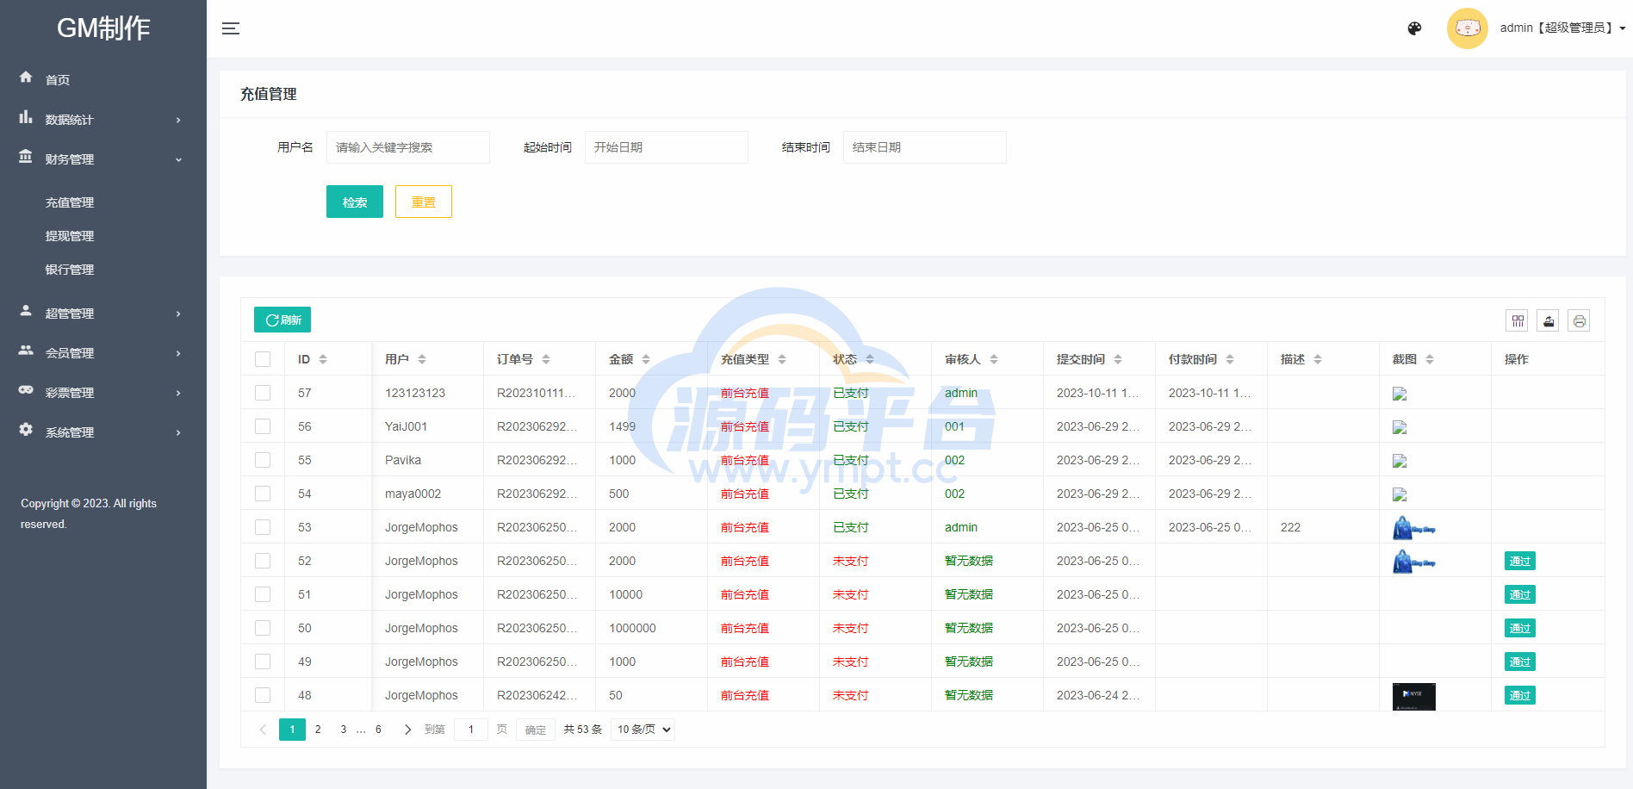The image size is (1633, 789).
Task: Sort by 截图 column arrows
Action: point(1430,359)
